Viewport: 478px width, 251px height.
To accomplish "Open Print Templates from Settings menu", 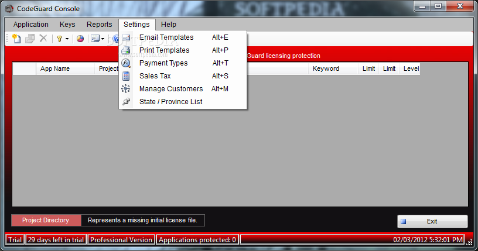I will [x=183, y=50].
